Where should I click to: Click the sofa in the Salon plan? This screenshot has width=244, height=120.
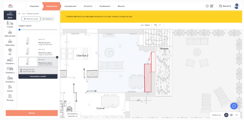111,66
